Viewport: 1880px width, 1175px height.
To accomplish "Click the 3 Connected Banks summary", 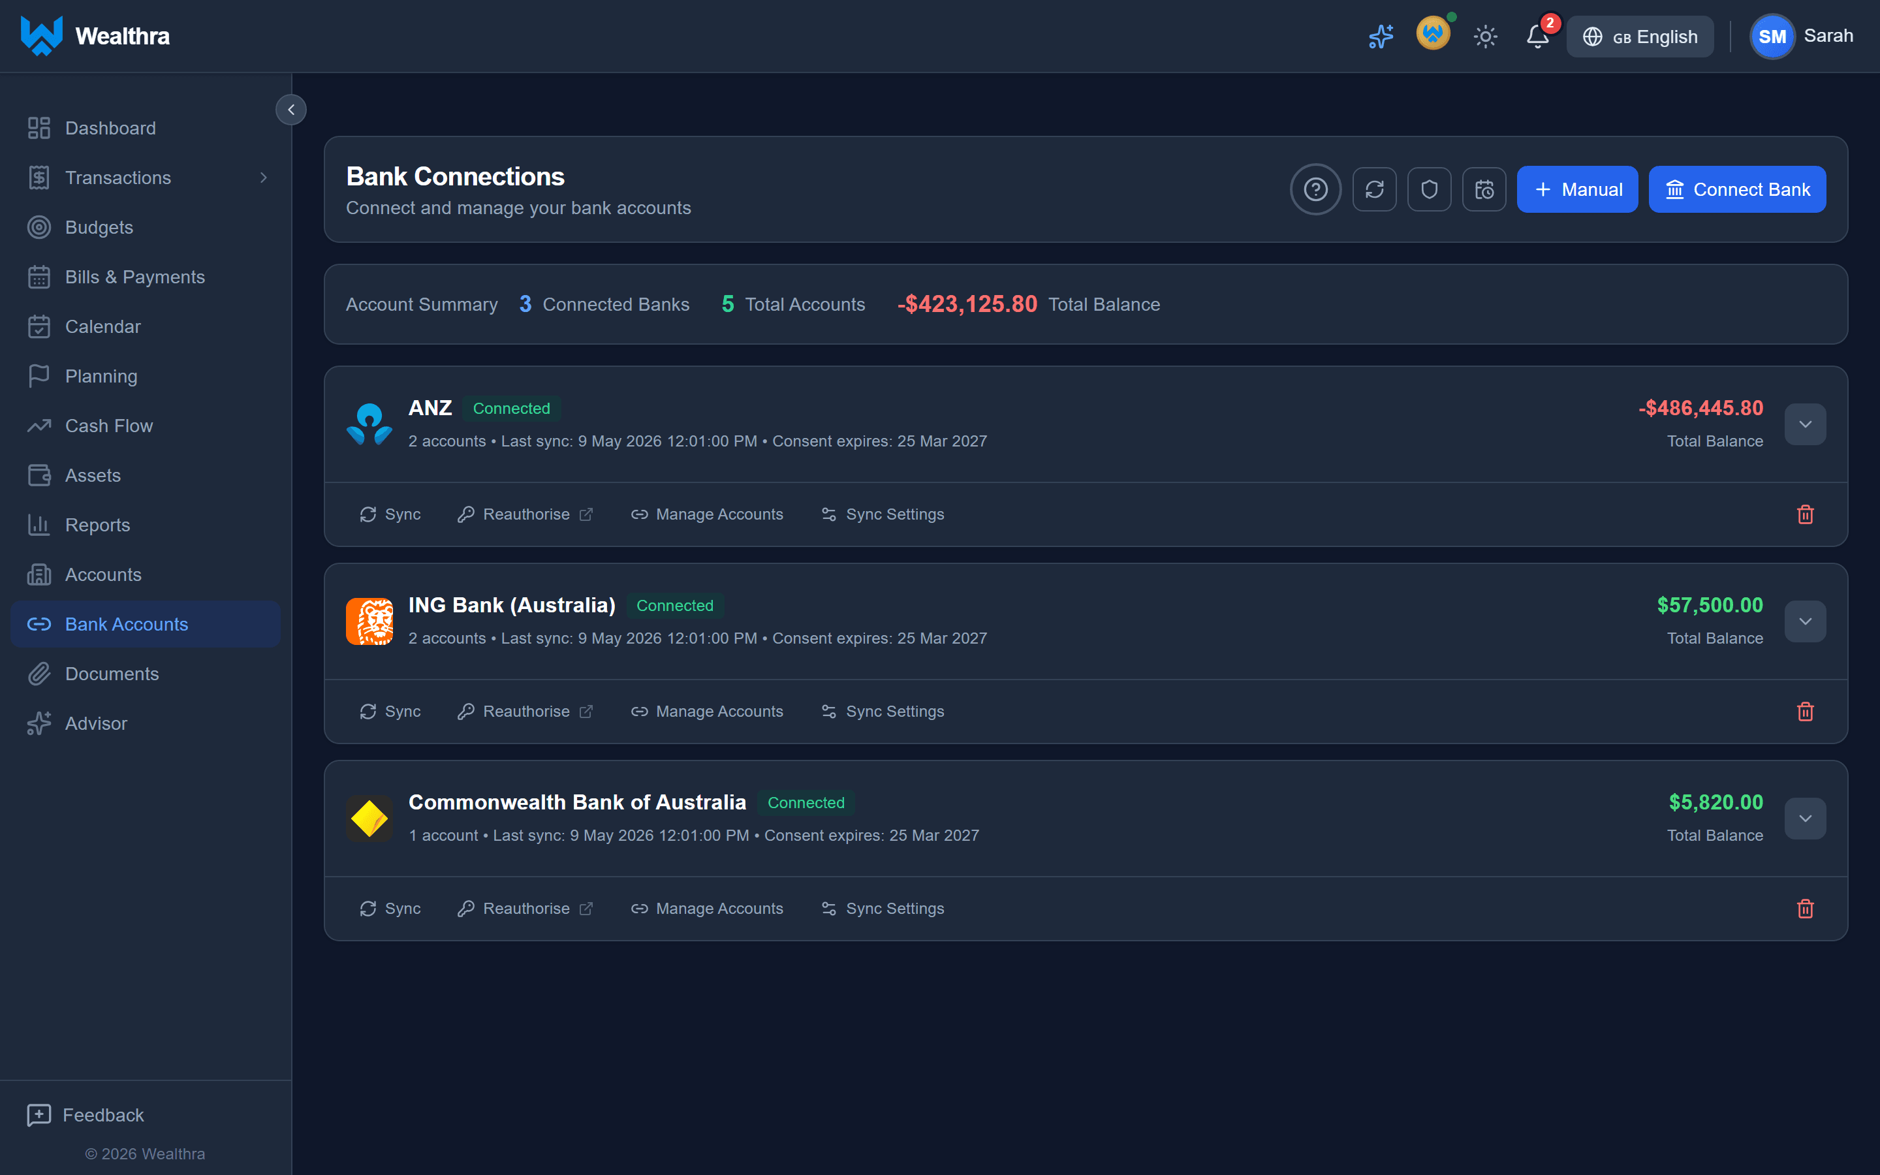I will 604,304.
